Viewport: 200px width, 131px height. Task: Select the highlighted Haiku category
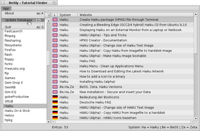click(25, 106)
